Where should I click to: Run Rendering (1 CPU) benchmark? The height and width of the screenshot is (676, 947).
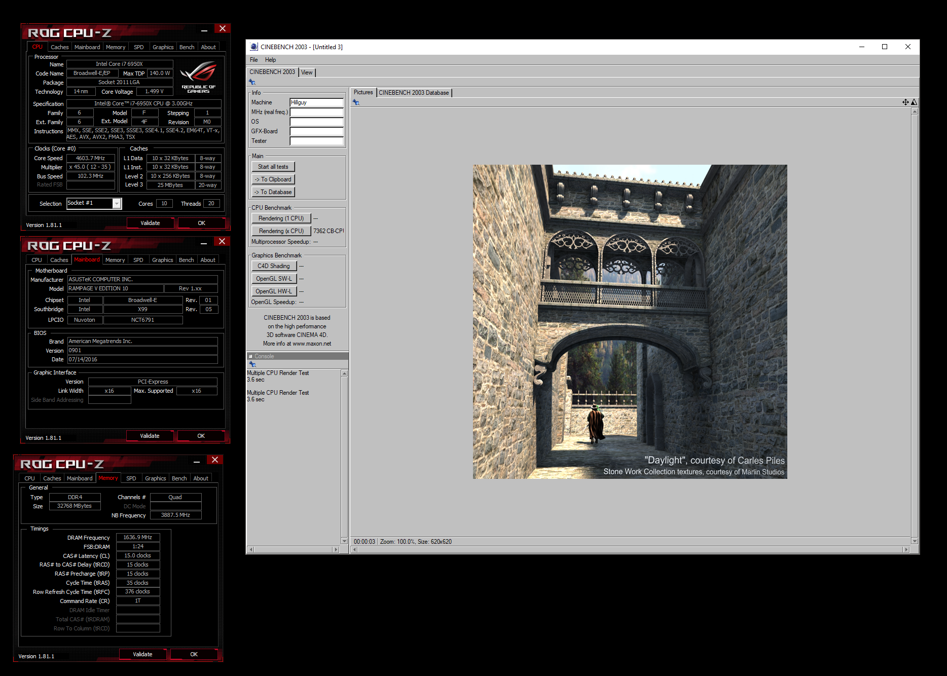(281, 218)
